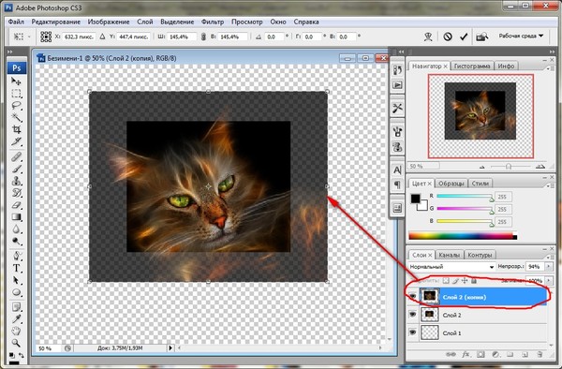
Task: Click the Ш width percentage field
Action: click(182, 37)
